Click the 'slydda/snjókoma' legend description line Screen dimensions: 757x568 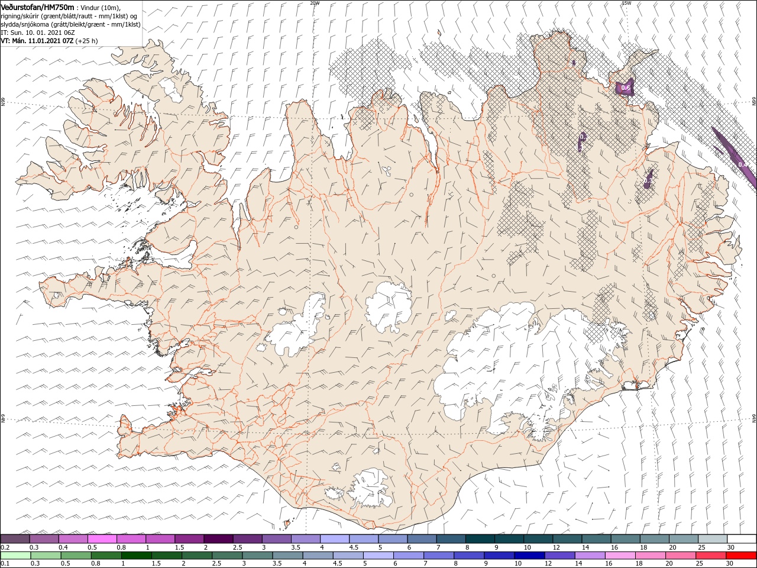click(x=70, y=24)
